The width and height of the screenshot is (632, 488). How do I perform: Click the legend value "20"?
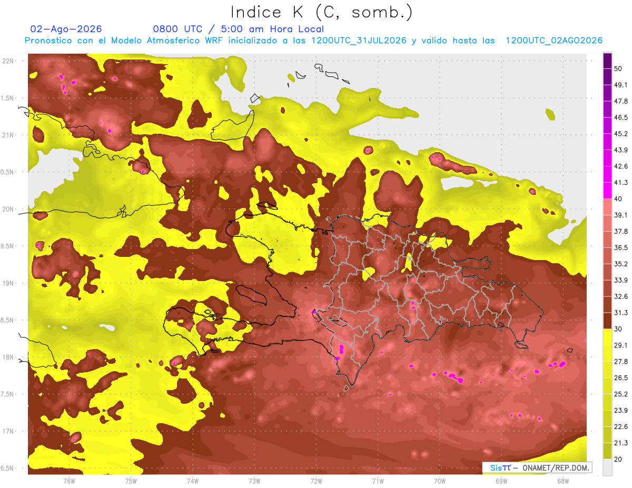click(x=618, y=459)
